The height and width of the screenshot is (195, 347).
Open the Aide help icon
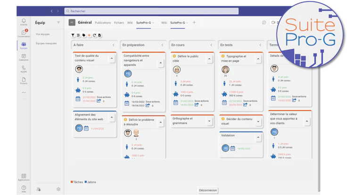coord(24,189)
